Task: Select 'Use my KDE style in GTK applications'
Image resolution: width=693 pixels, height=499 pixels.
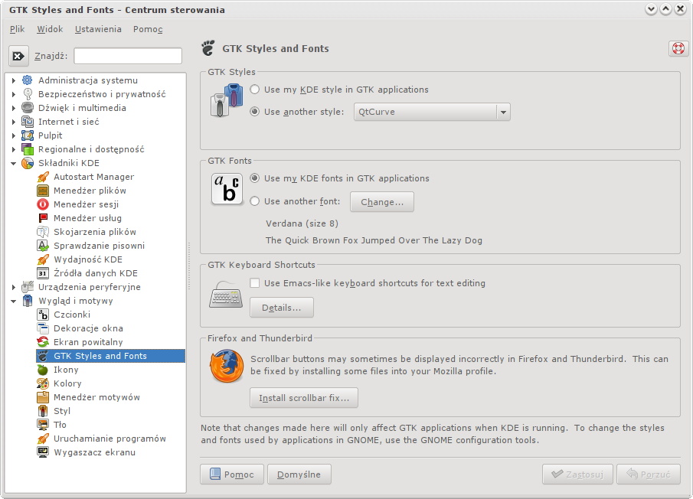Action: tap(254, 90)
